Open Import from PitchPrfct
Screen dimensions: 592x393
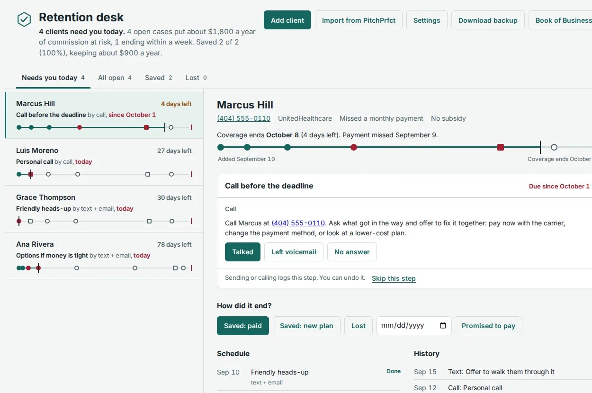(359, 20)
